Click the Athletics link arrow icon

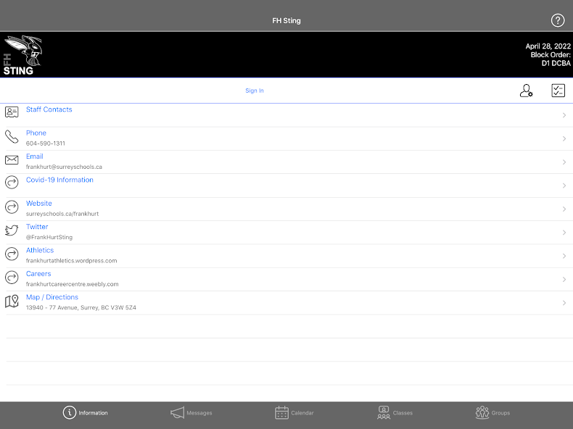[12, 254]
